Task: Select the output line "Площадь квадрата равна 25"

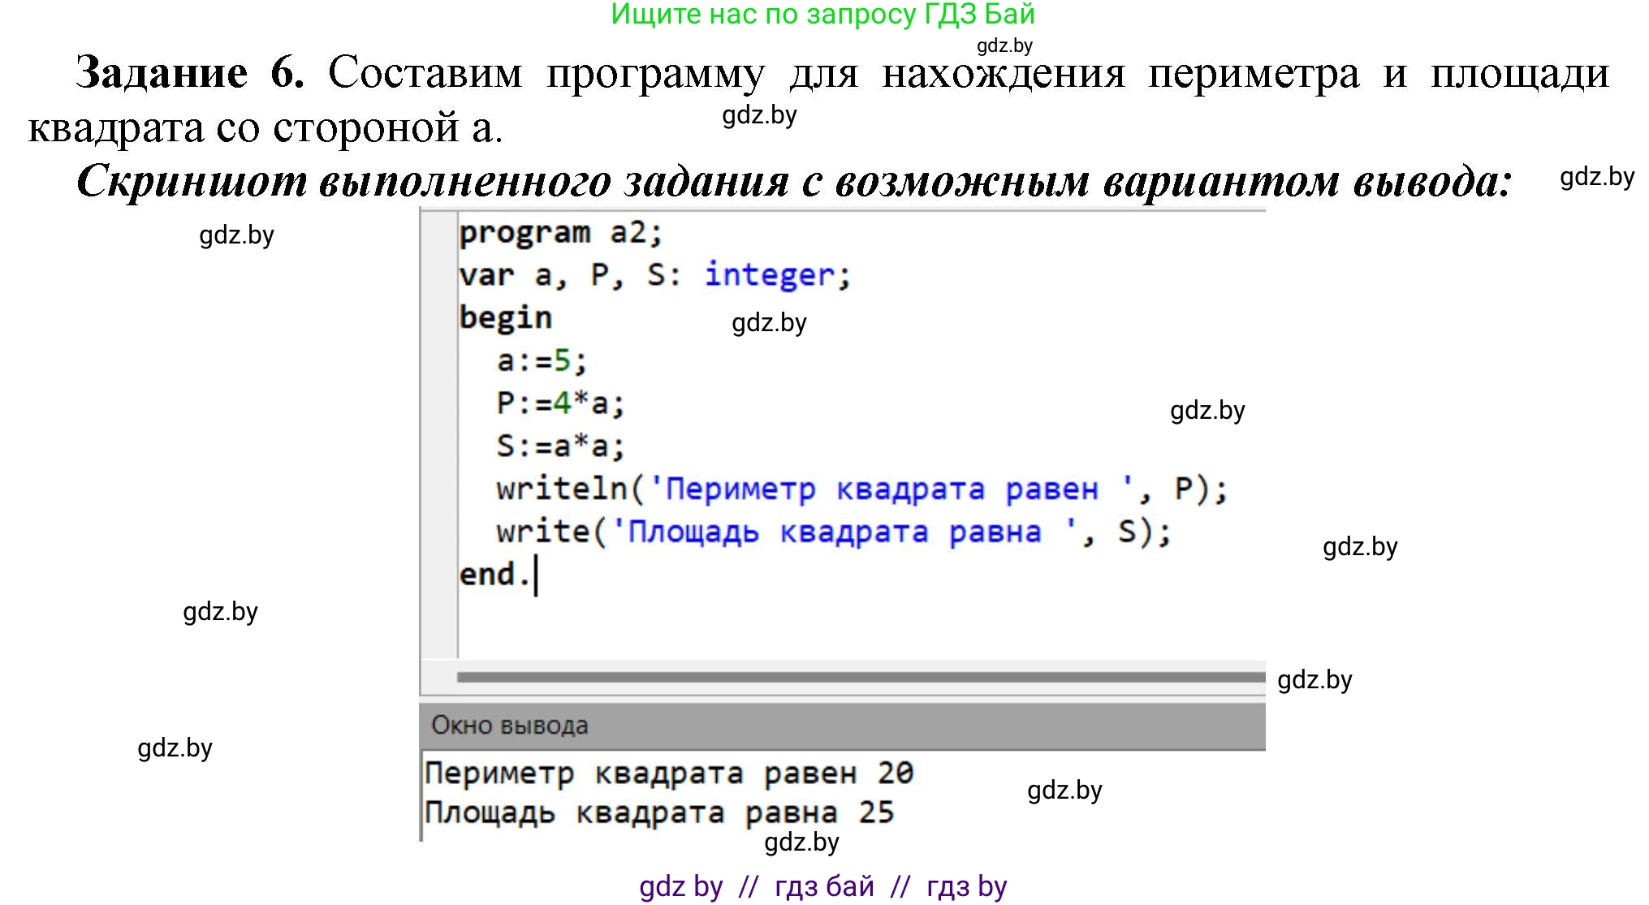Action: (659, 812)
